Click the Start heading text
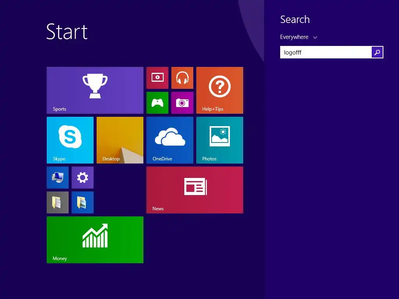The image size is (399, 299). click(x=67, y=32)
